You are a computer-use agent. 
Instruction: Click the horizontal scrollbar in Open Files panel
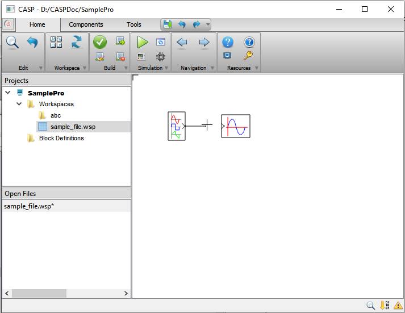click(x=39, y=293)
